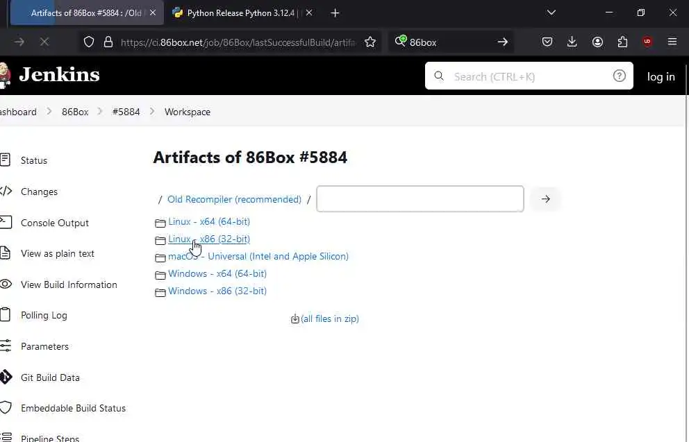This screenshot has height=442, width=689.
Task: Go to Old Recompiler (recommended) path
Action: 234,199
